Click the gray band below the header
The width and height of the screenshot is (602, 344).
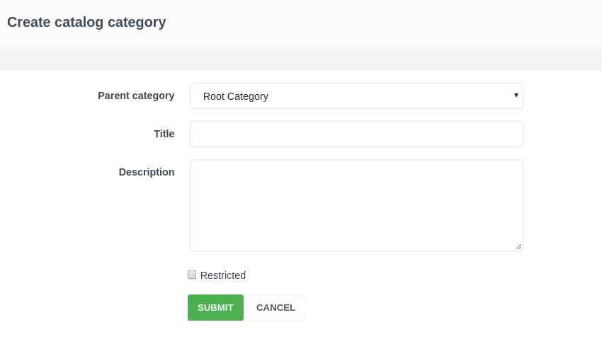click(x=301, y=59)
